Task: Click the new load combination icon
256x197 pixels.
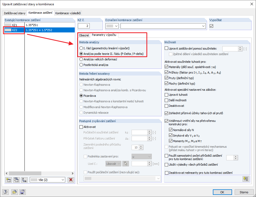Action: pyautogui.click(x=8, y=180)
